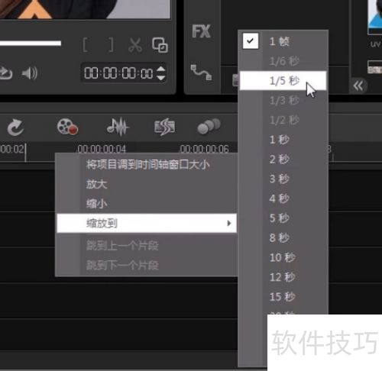Click the redo arrow icon

pos(15,127)
